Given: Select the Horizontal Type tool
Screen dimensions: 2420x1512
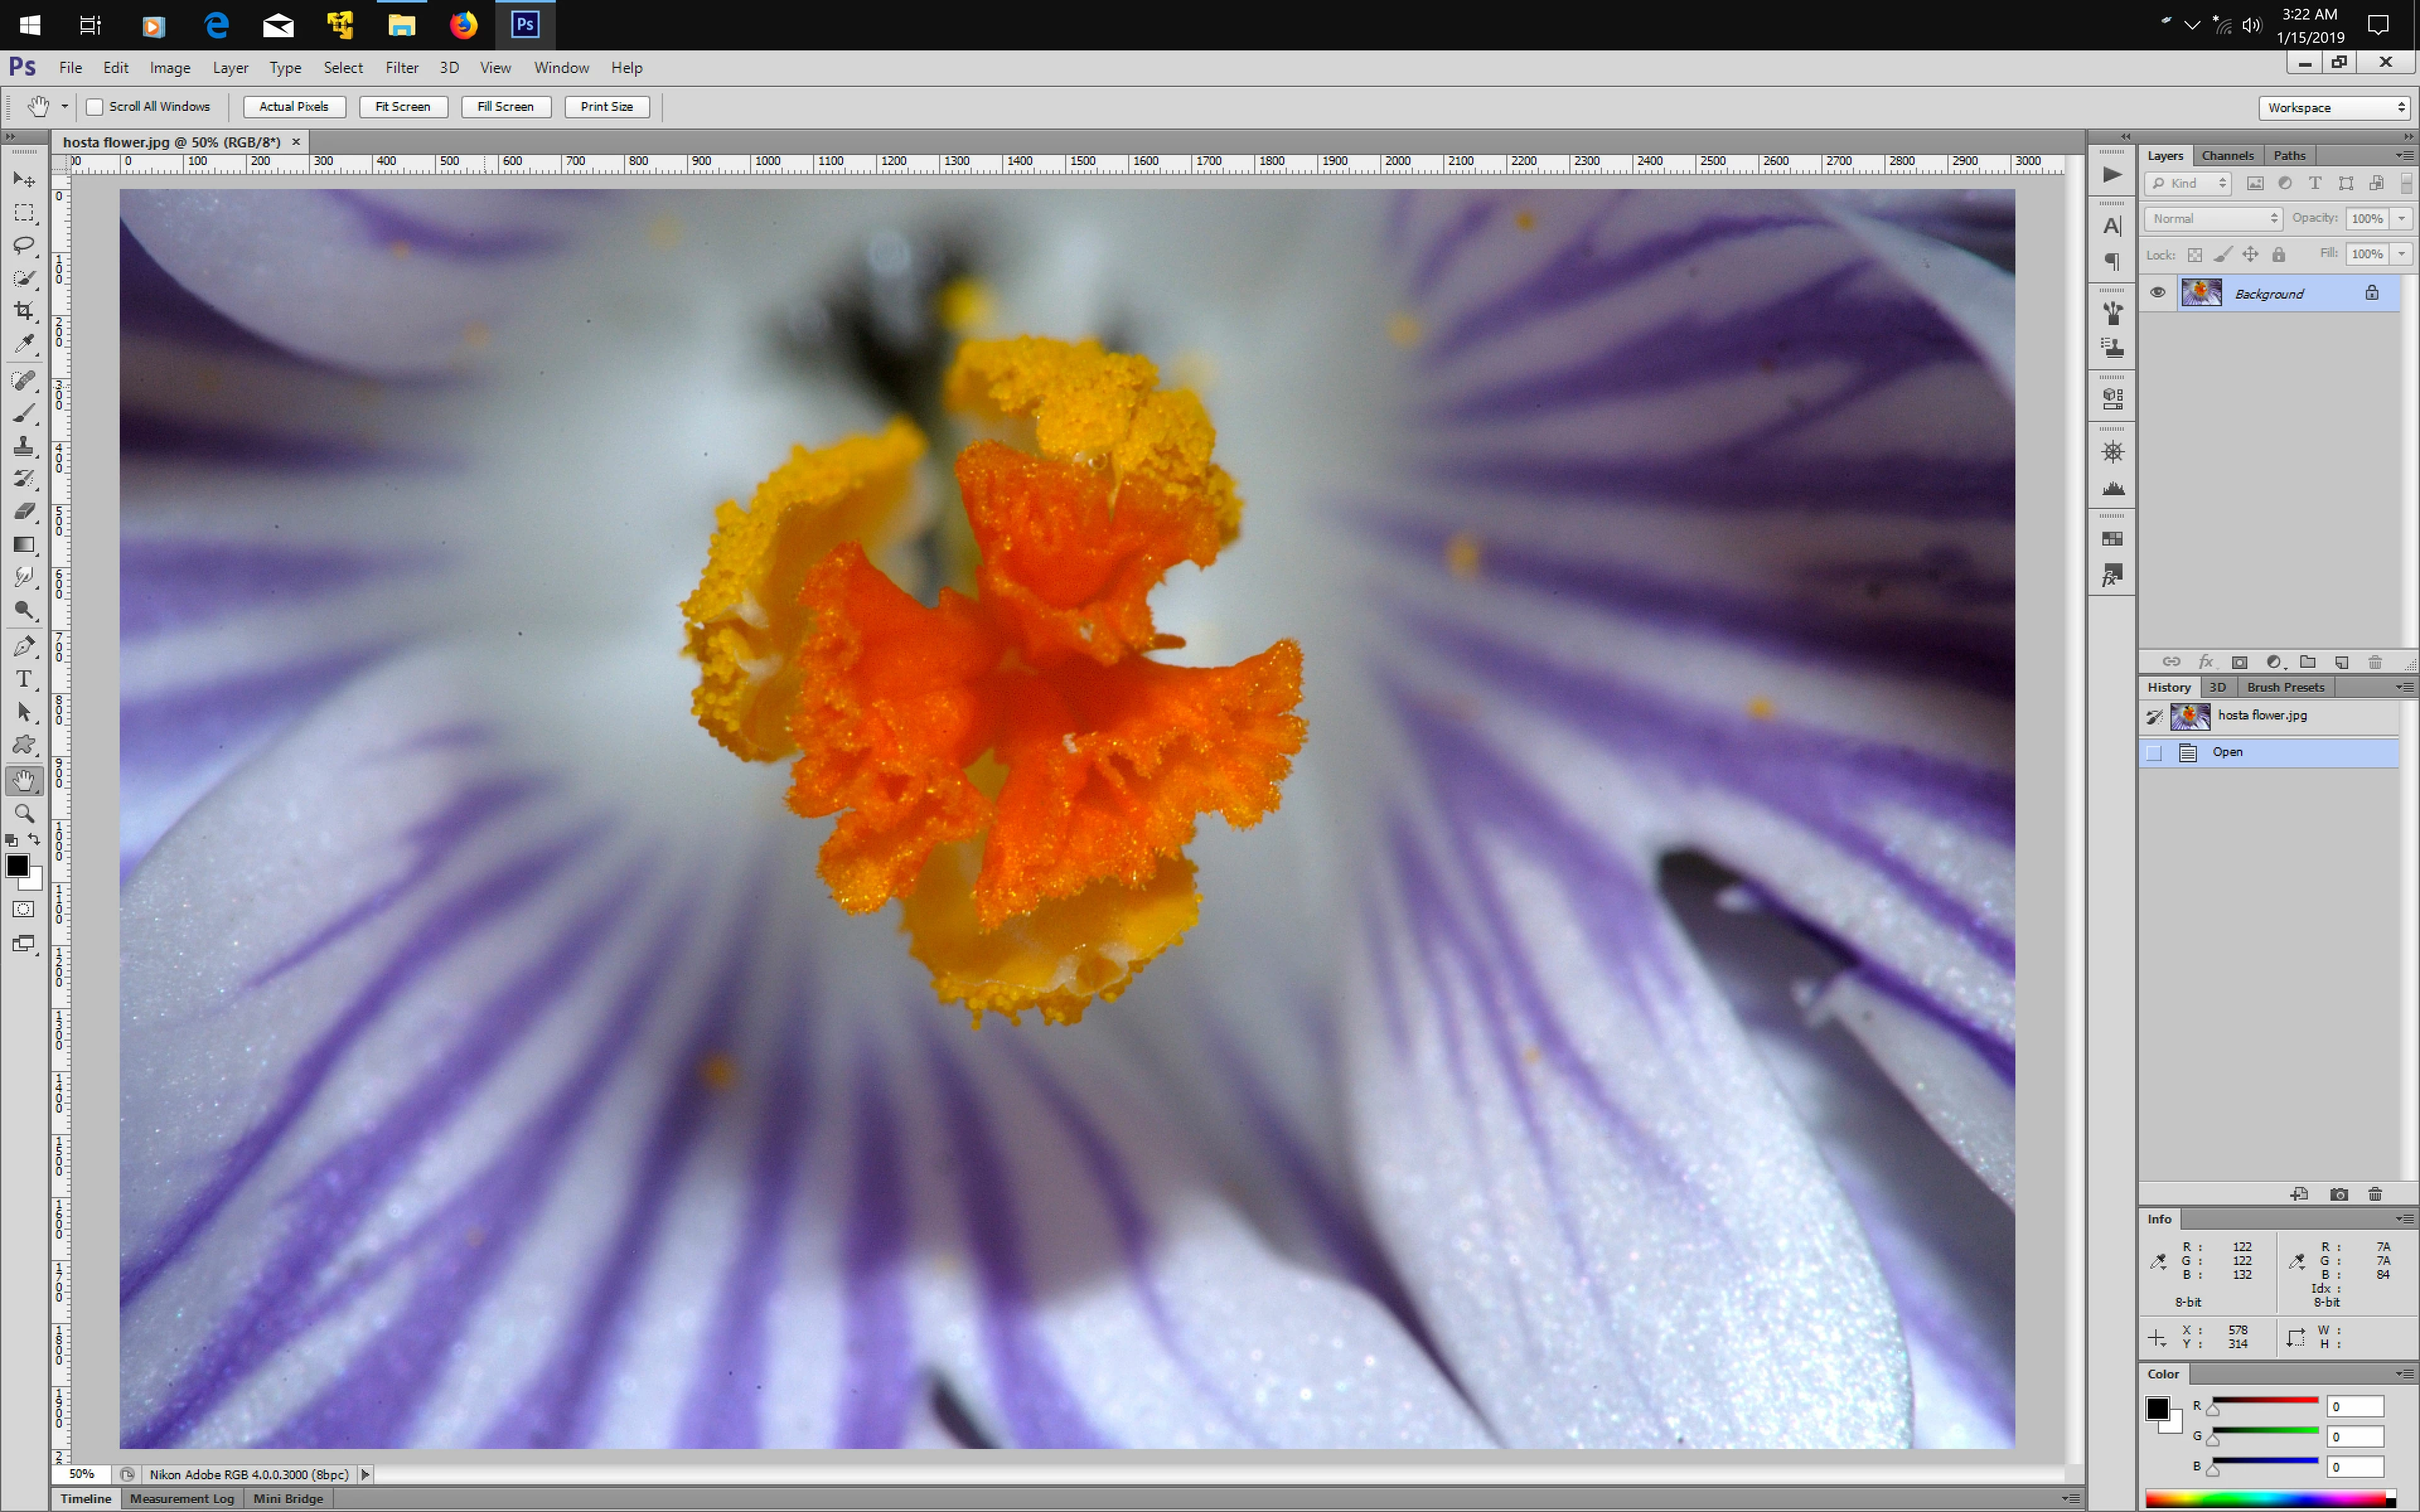Looking at the screenshot, I should coord(24,680).
